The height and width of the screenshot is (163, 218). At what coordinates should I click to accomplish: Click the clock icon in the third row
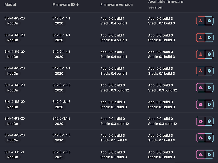pyautogui.click(x=209, y=54)
